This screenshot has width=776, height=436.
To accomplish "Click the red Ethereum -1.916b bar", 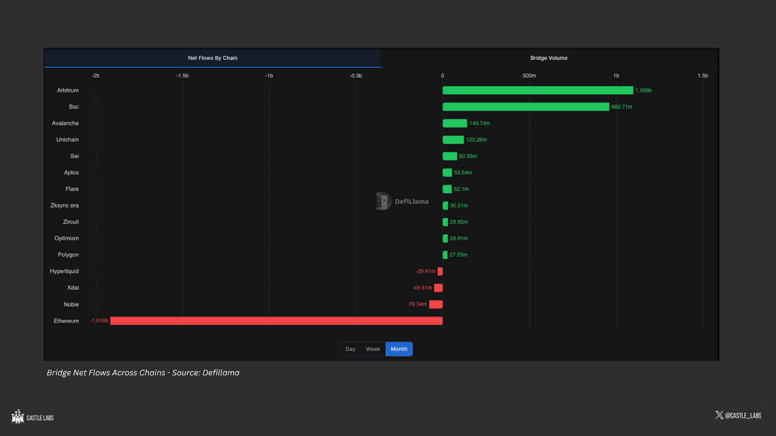I will click(276, 321).
